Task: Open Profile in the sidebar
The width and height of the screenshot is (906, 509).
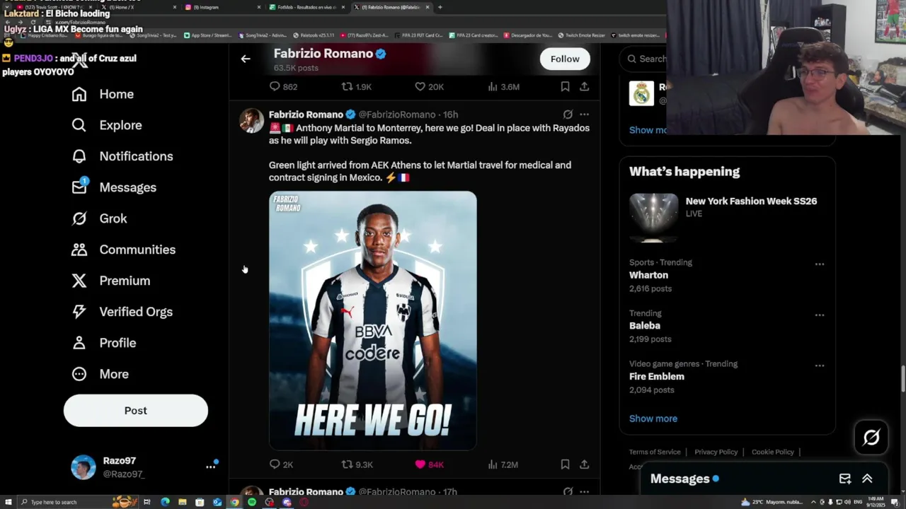Action: tap(103, 343)
